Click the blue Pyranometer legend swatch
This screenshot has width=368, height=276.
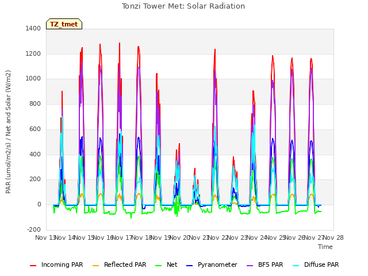[x=189, y=266]
